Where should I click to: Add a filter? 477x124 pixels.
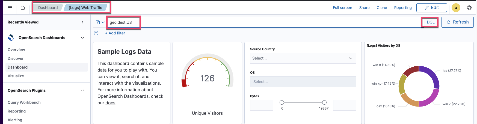[115, 33]
